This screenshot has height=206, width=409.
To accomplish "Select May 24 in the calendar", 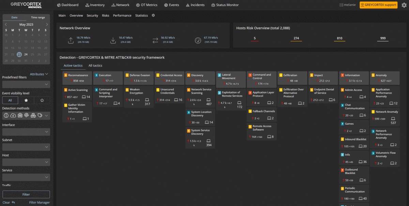I will point(26,54).
